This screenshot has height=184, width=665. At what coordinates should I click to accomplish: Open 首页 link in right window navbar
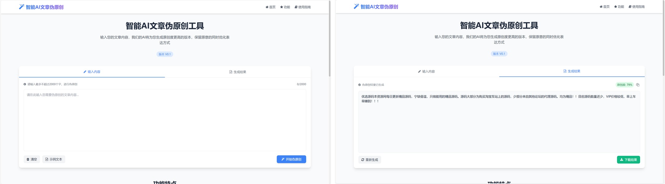click(605, 7)
